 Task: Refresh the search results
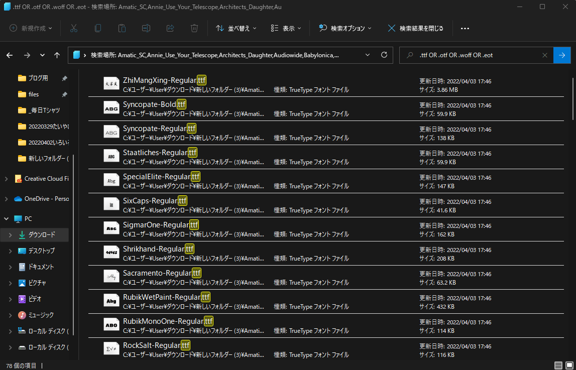pyautogui.click(x=384, y=55)
